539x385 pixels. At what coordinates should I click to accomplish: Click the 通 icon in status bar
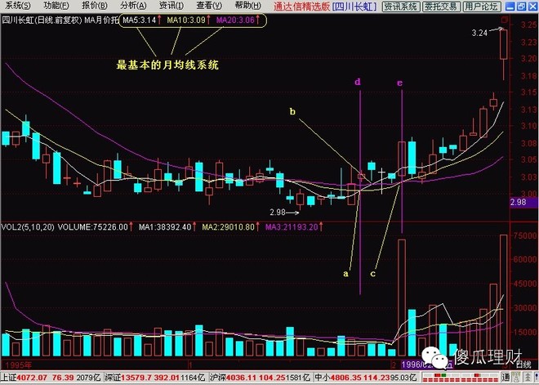pyautogui.click(x=506, y=377)
